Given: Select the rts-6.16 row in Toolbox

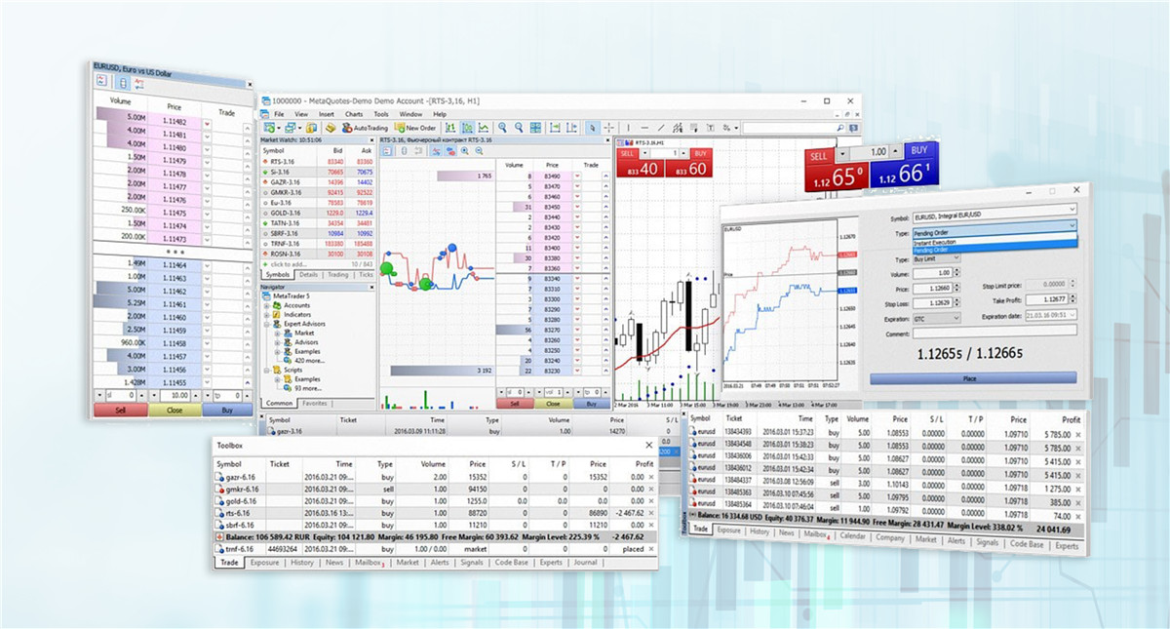Looking at the screenshot, I should click(436, 513).
